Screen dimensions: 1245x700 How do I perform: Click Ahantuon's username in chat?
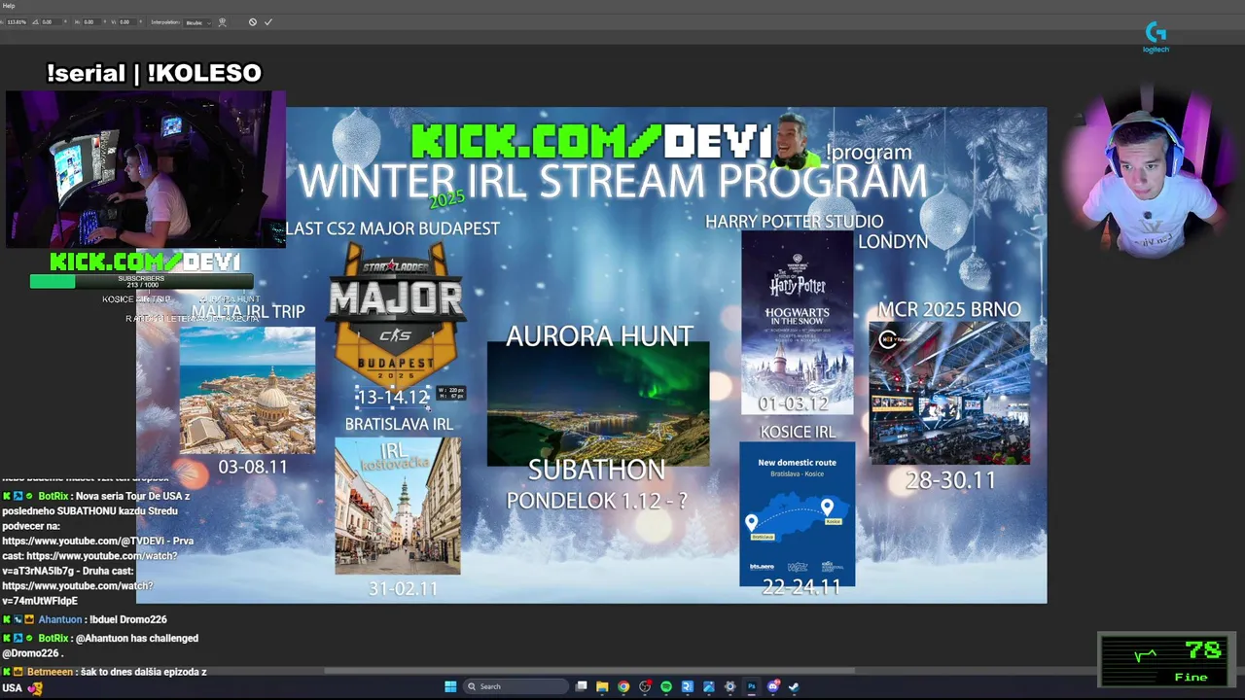click(x=60, y=619)
